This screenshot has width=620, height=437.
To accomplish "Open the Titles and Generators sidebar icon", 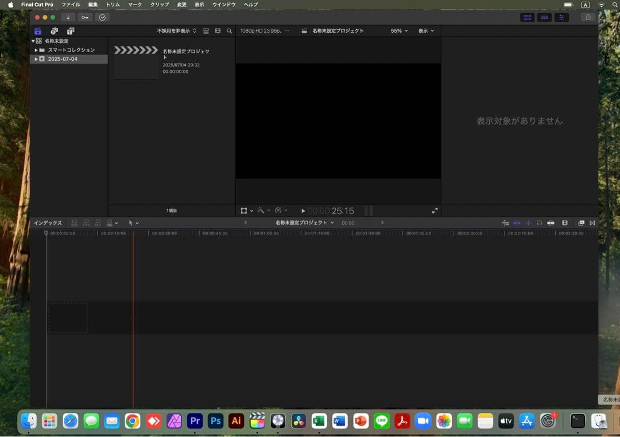I will [x=70, y=30].
